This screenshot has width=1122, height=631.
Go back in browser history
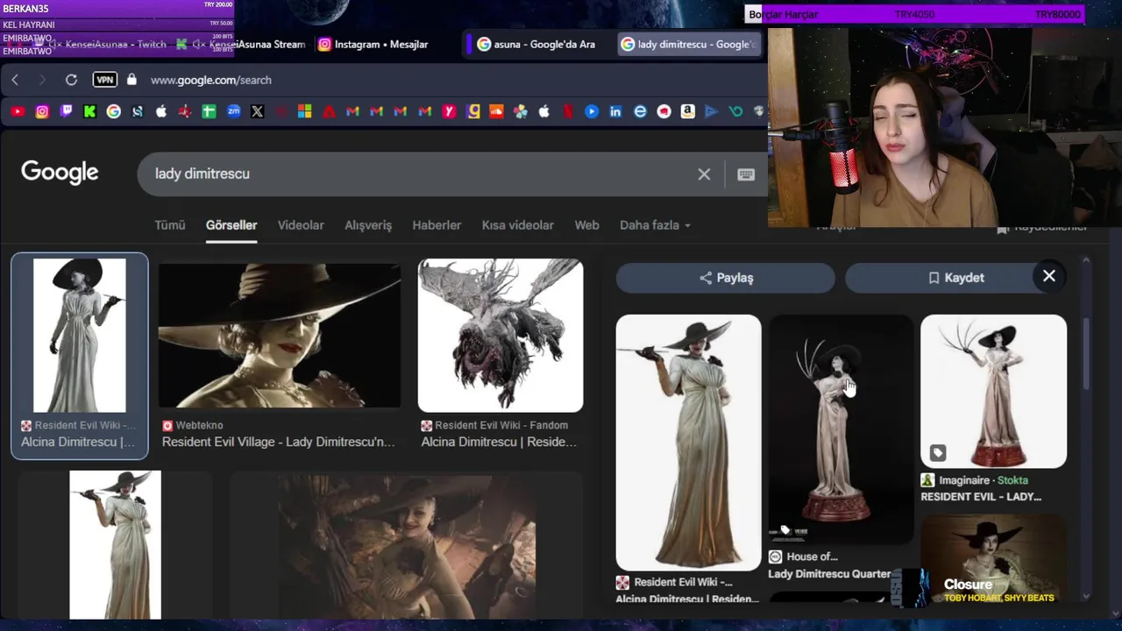(15, 80)
